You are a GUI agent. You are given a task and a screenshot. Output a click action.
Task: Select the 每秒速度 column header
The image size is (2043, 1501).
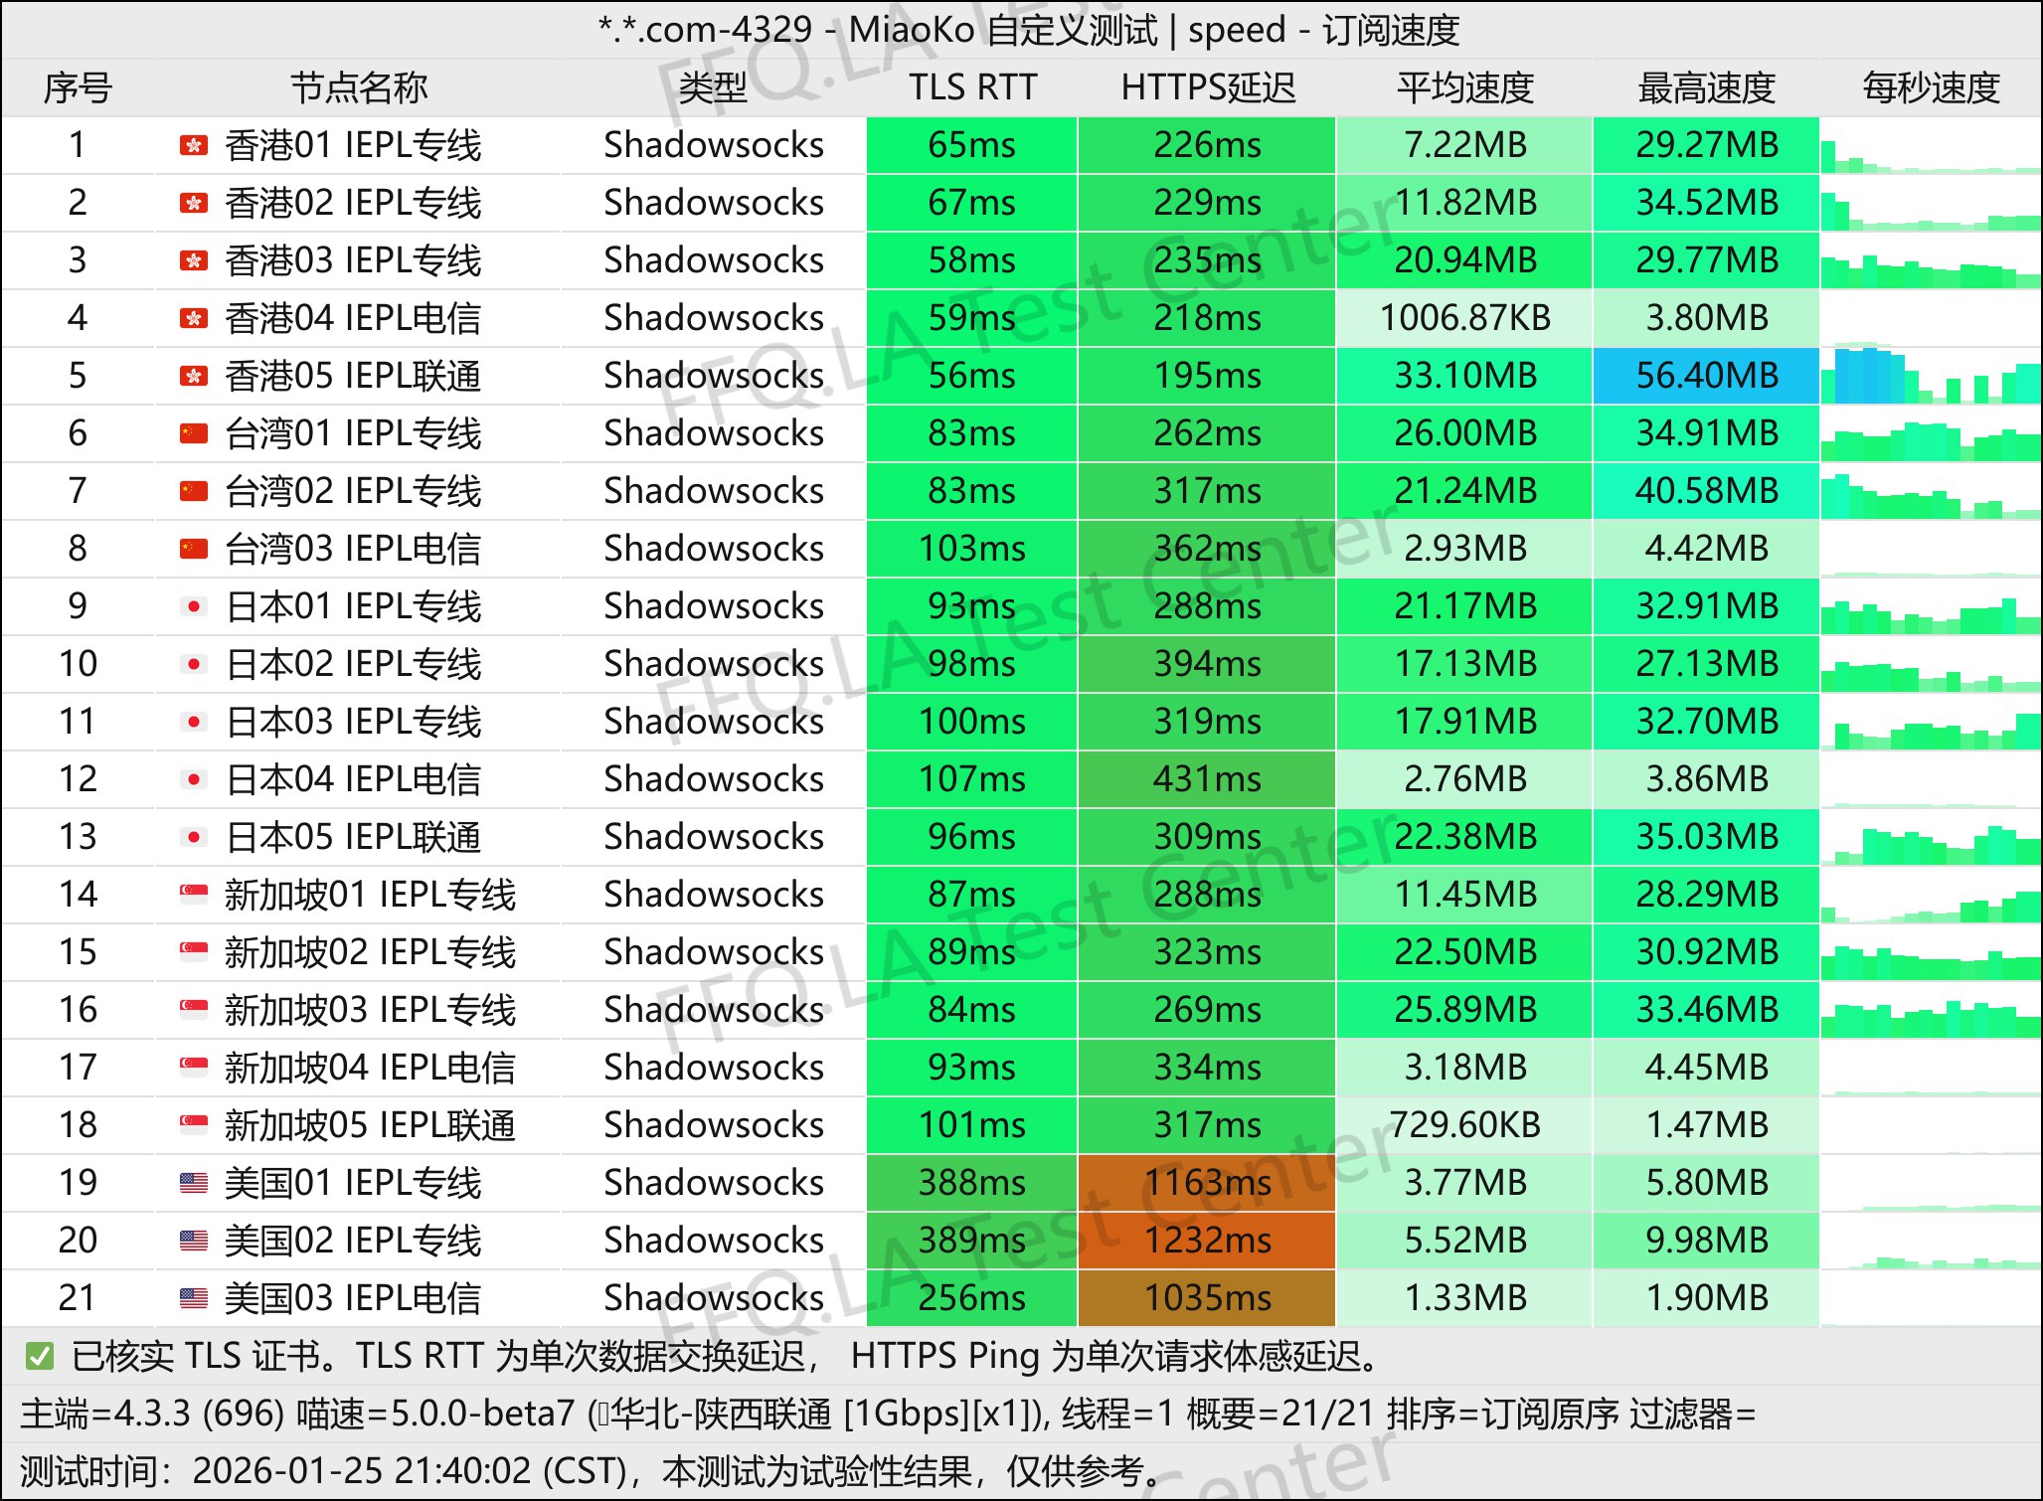click(x=1931, y=87)
